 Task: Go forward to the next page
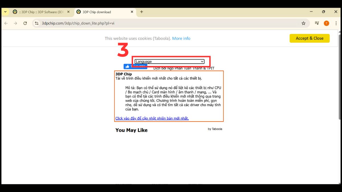(15, 23)
